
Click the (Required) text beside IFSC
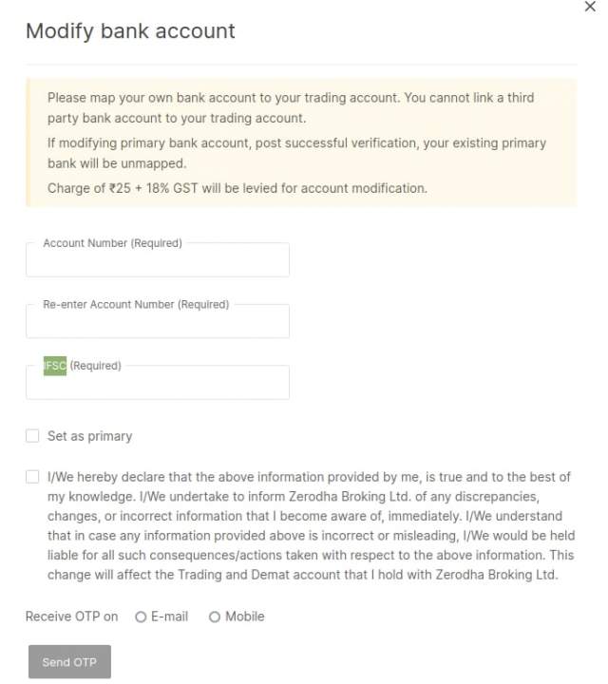coord(96,366)
